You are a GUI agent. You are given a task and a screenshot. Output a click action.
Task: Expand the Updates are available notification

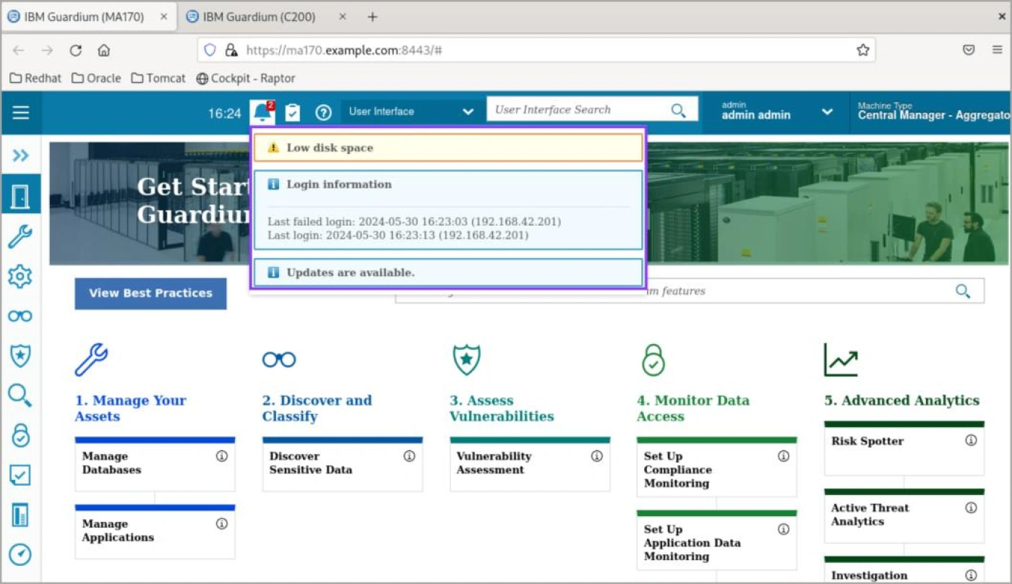[448, 272]
